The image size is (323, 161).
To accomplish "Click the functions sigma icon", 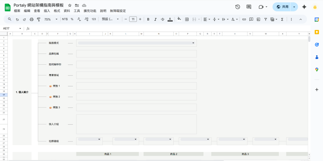I will point(282,19).
